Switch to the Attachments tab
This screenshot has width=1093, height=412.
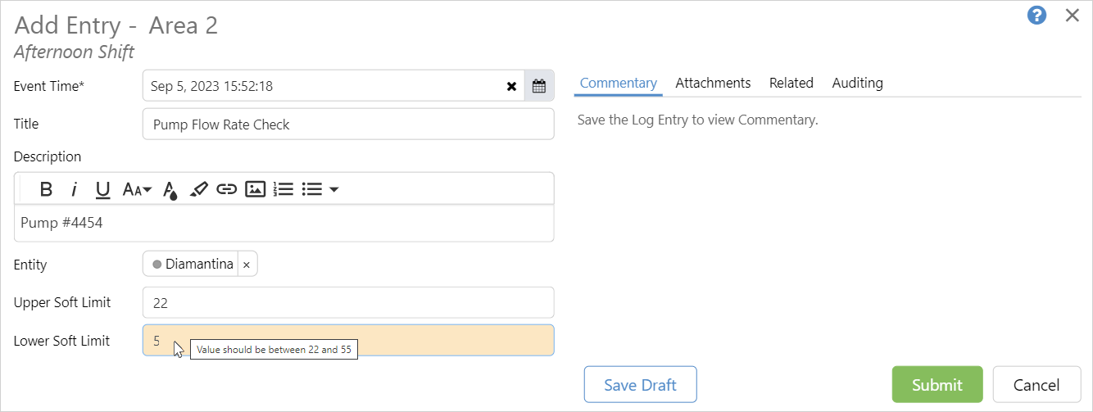coord(713,83)
